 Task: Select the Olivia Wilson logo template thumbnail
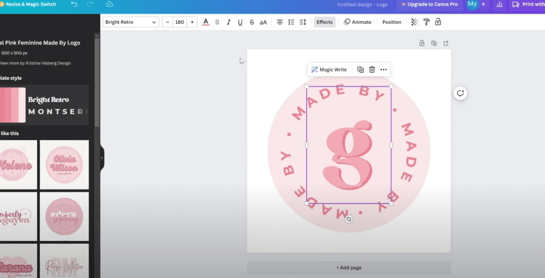(x=64, y=165)
